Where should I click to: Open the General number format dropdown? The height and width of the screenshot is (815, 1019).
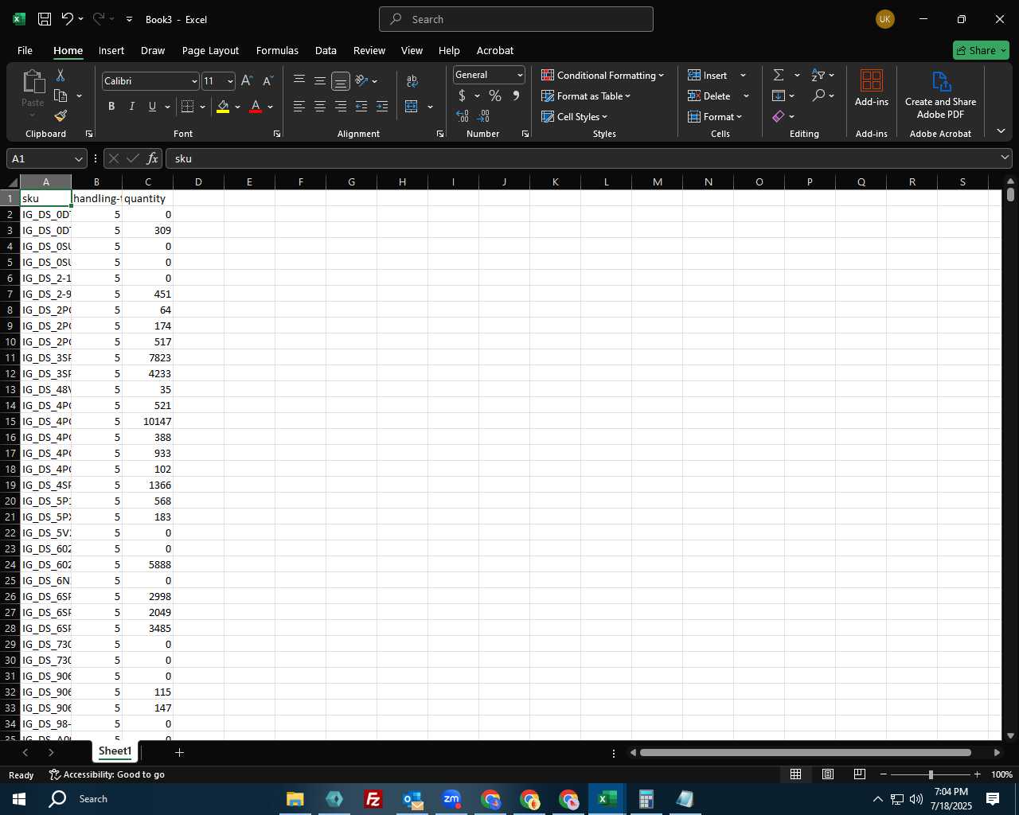point(520,75)
